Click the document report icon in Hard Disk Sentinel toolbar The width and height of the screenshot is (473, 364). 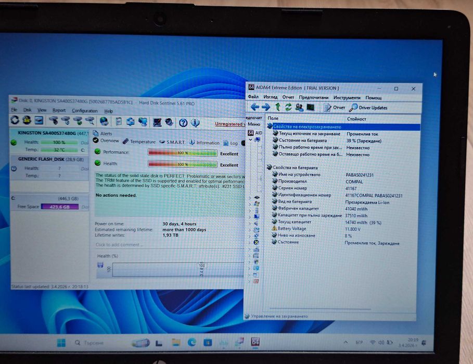click(x=119, y=121)
